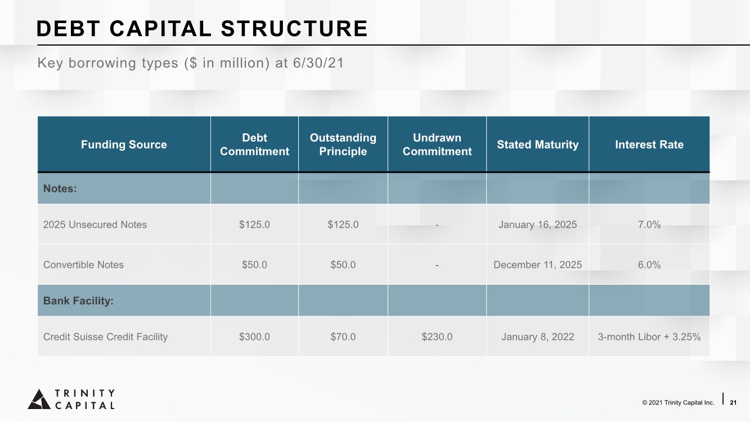Click the $300.0 debt commitment cell
The height and width of the screenshot is (422, 750).
click(x=254, y=337)
